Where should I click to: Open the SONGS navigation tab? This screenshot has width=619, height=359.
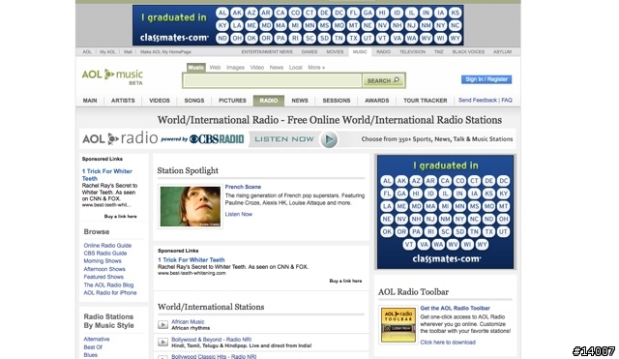click(194, 101)
